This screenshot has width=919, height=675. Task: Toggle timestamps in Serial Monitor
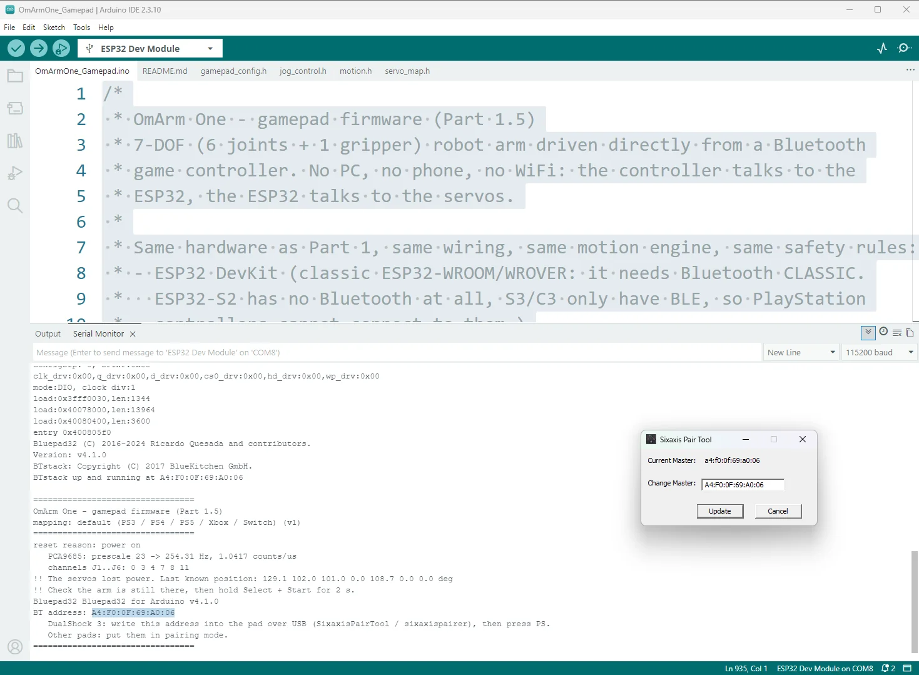883,332
